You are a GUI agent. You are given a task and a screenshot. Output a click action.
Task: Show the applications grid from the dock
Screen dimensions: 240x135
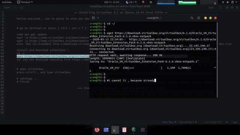(x=142, y=130)
